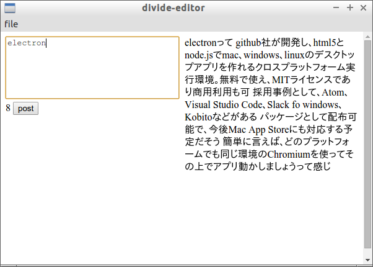This screenshot has width=373, height=267.
Task: Click "node.js" in the preview text
Action: pyautogui.click(x=199, y=55)
